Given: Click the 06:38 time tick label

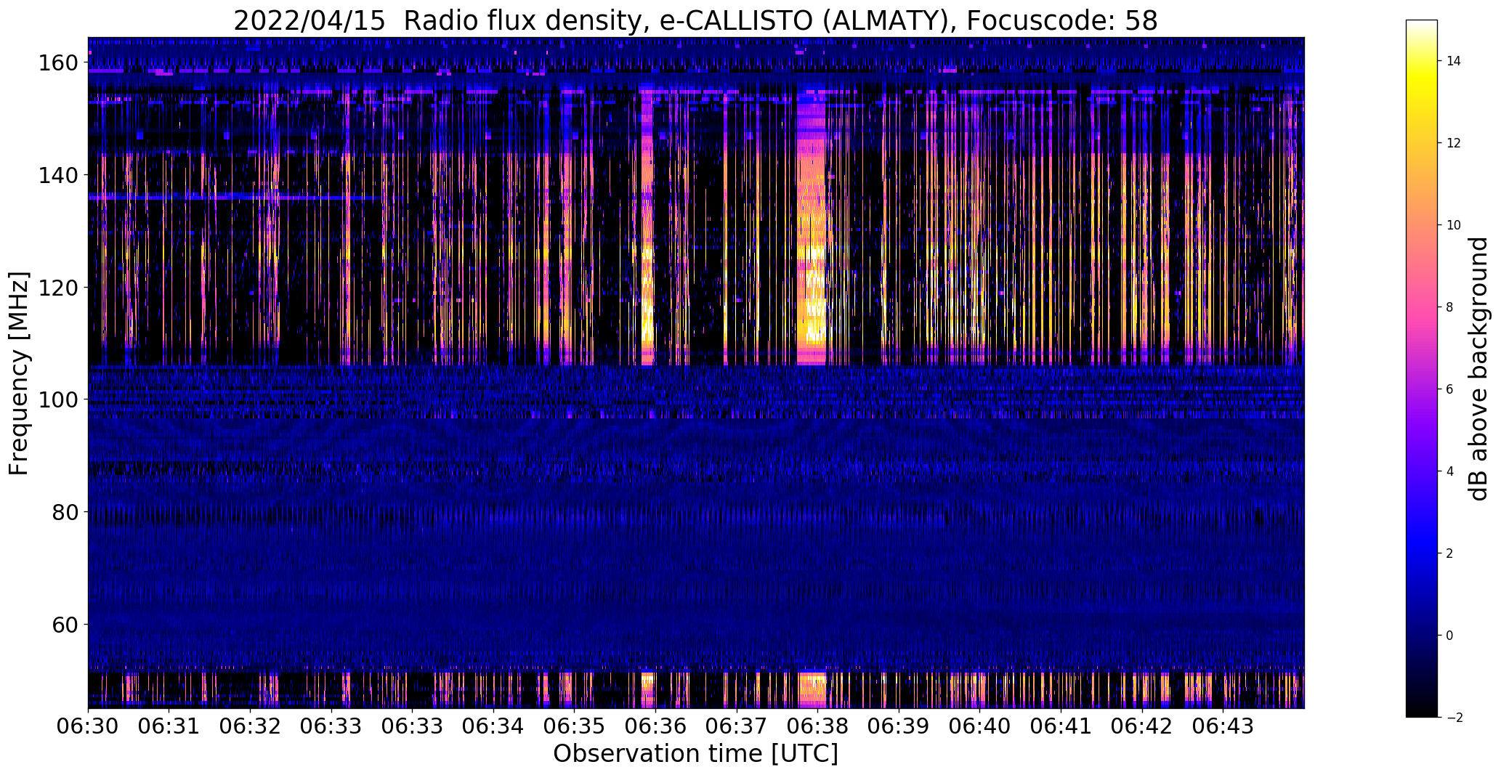Looking at the screenshot, I should tap(818, 726).
